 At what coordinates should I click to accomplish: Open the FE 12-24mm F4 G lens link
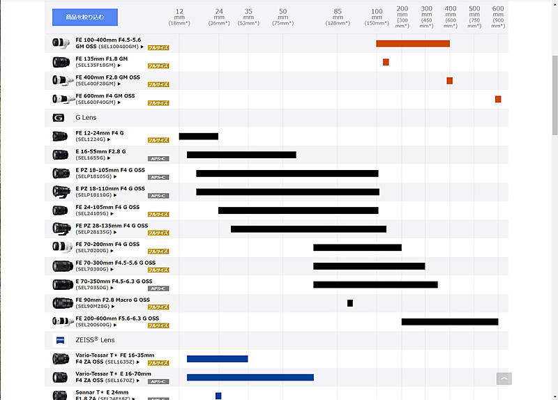[100, 136]
